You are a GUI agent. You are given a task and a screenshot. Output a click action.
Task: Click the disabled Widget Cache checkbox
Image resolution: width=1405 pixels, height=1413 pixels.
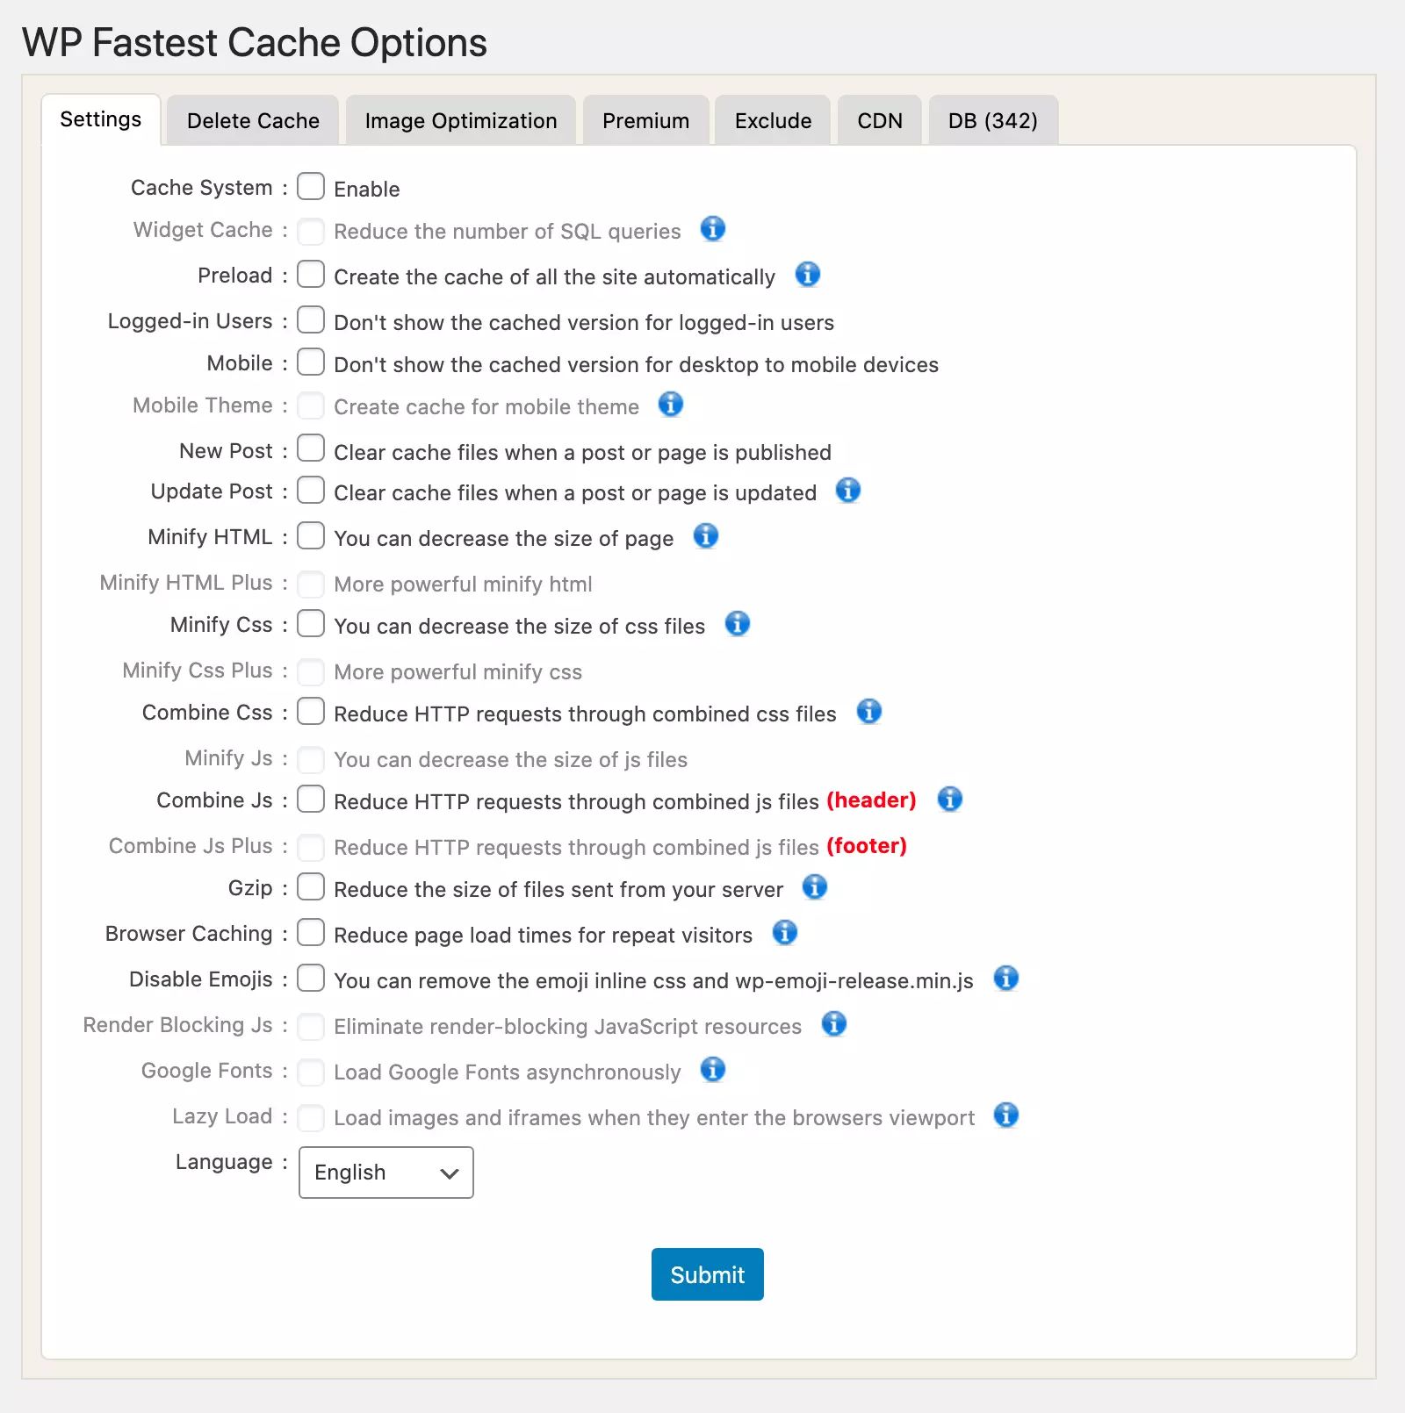(311, 232)
